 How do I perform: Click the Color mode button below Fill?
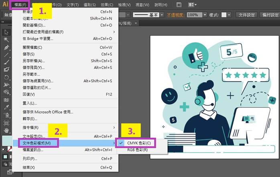click(x=5, y=157)
